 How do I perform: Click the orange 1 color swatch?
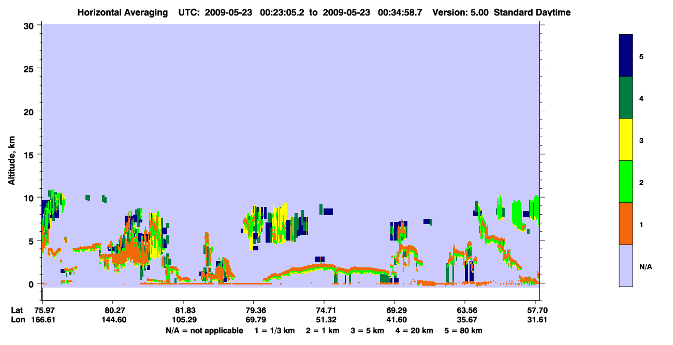[626, 223]
